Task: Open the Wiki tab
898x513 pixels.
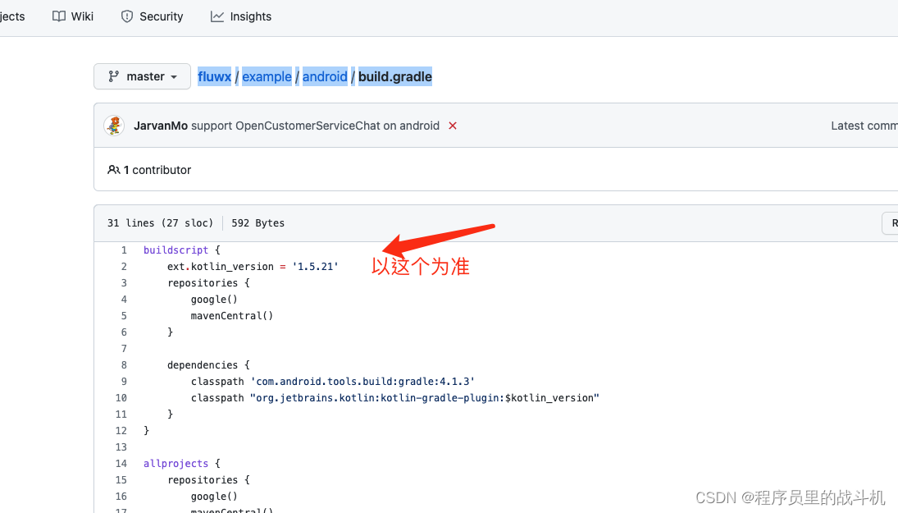Action: (73, 16)
